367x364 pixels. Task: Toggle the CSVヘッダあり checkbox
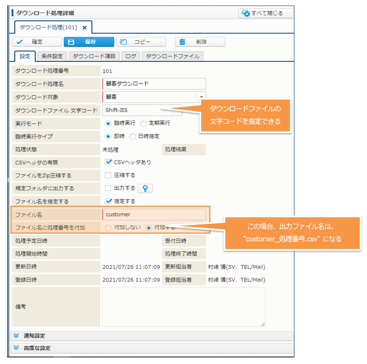109,162
